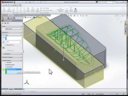Click the Exit Sketch tool

click(x=4, y=10)
